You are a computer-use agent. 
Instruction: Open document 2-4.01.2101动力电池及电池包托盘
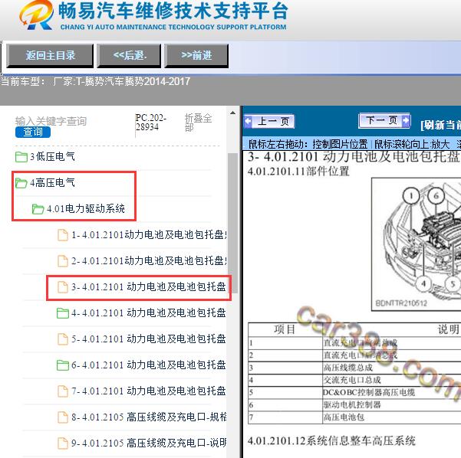(x=149, y=260)
